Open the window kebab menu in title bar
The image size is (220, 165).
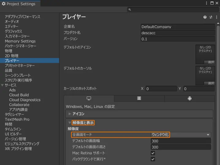pyautogui.click(x=207, y=3)
